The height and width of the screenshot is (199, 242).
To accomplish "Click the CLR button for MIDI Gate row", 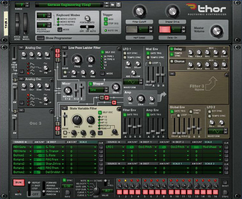I will [101, 147].
